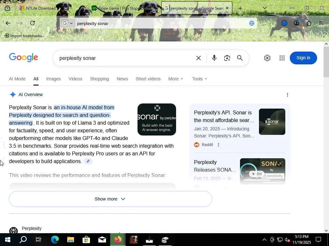Viewport: 329px width, 246px height.
Task: Show hidden system tray icons
Action: pos(264,240)
